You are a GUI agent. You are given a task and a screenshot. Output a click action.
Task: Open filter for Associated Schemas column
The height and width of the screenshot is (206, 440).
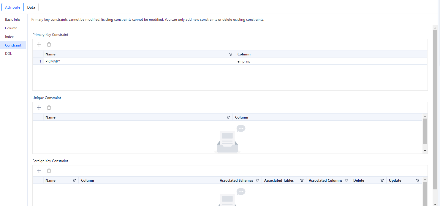coord(257,181)
